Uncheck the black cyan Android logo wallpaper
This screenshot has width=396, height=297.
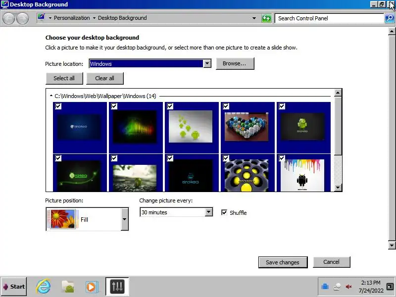170,158
